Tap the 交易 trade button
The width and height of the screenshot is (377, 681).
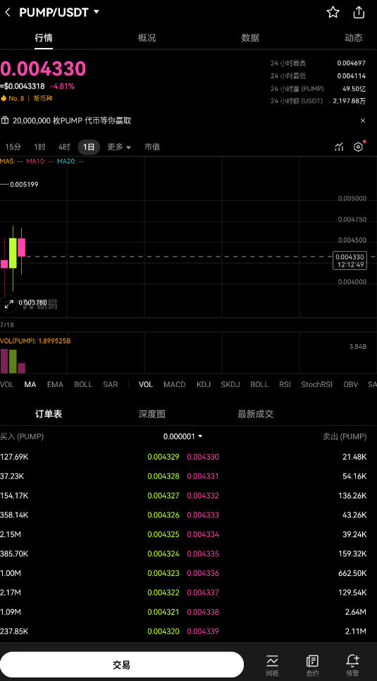click(122, 665)
